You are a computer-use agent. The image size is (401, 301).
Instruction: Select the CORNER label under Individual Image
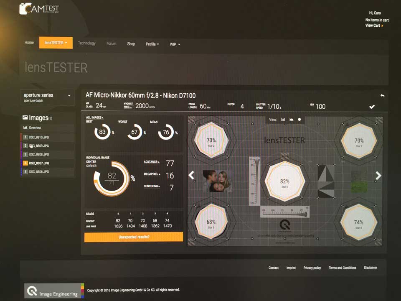click(91, 166)
